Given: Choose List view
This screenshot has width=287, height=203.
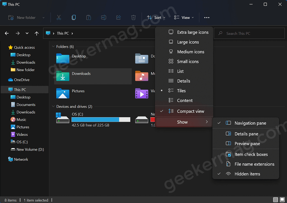Looking at the screenshot, I should click(184, 71).
